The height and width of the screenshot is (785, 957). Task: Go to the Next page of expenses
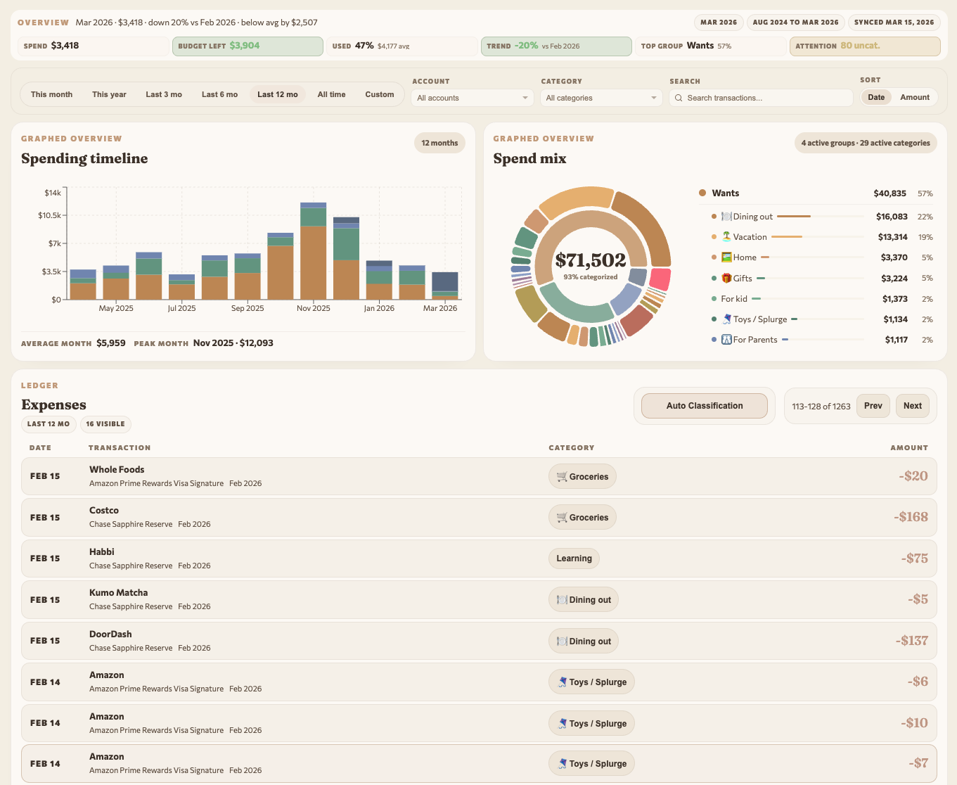912,405
